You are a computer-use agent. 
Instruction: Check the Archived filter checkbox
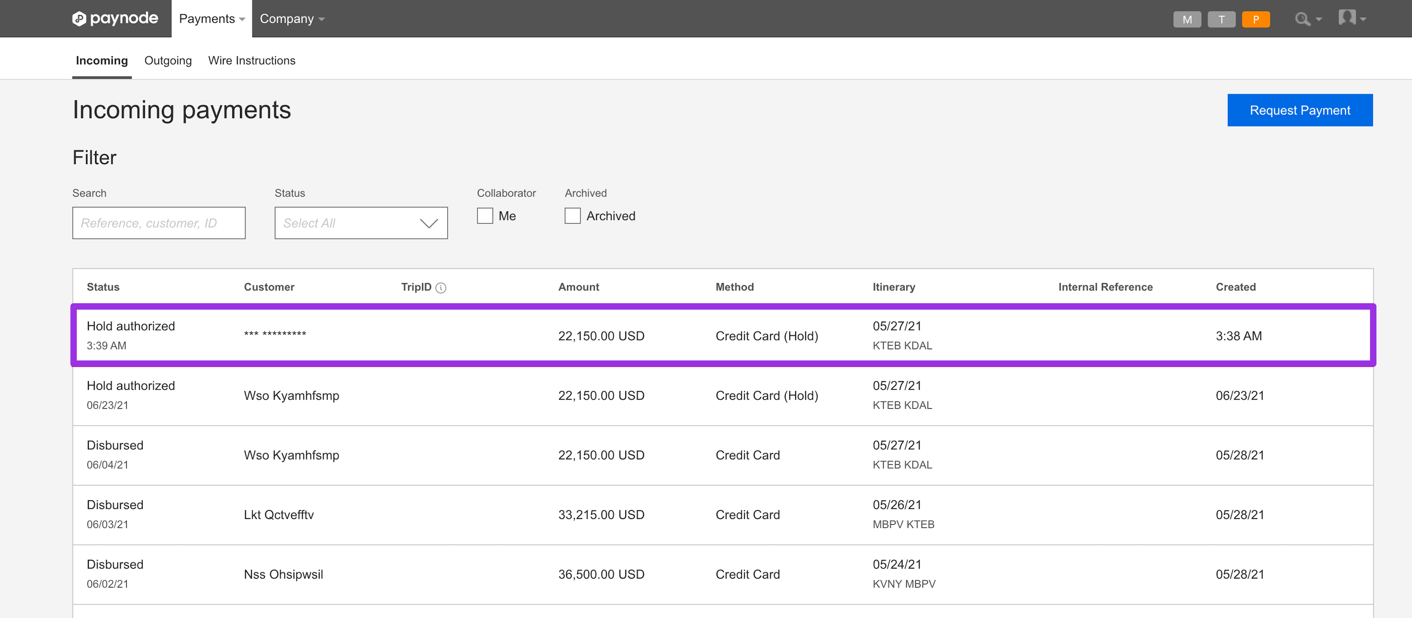click(572, 216)
